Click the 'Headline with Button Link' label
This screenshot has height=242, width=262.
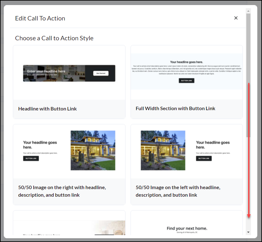[47, 109]
